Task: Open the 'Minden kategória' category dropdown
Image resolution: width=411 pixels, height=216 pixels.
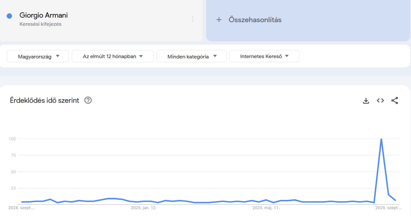Action: click(x=191, y=56)
